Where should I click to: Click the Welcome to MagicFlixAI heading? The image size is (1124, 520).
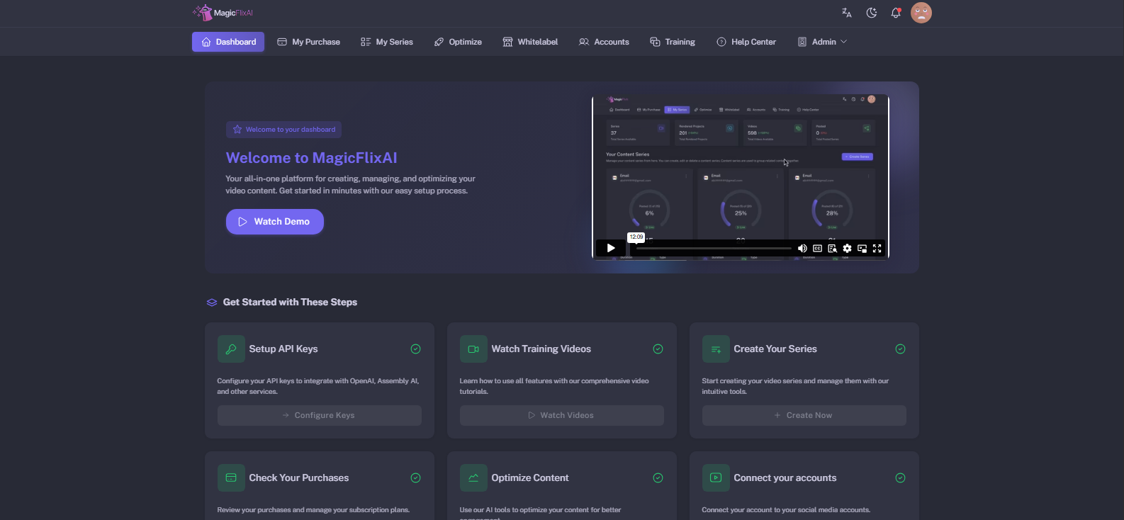point(311,158)
